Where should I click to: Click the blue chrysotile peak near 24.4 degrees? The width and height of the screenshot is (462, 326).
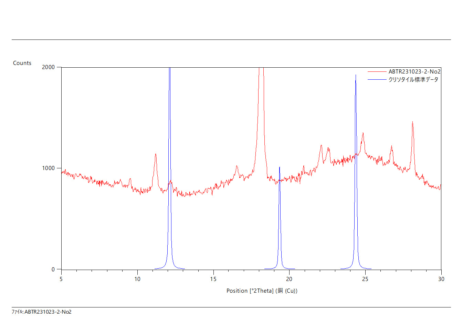[356, 172]
